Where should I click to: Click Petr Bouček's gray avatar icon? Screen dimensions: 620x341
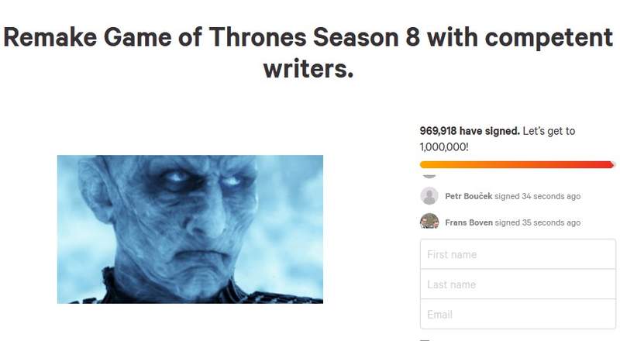tap(429, 196)
